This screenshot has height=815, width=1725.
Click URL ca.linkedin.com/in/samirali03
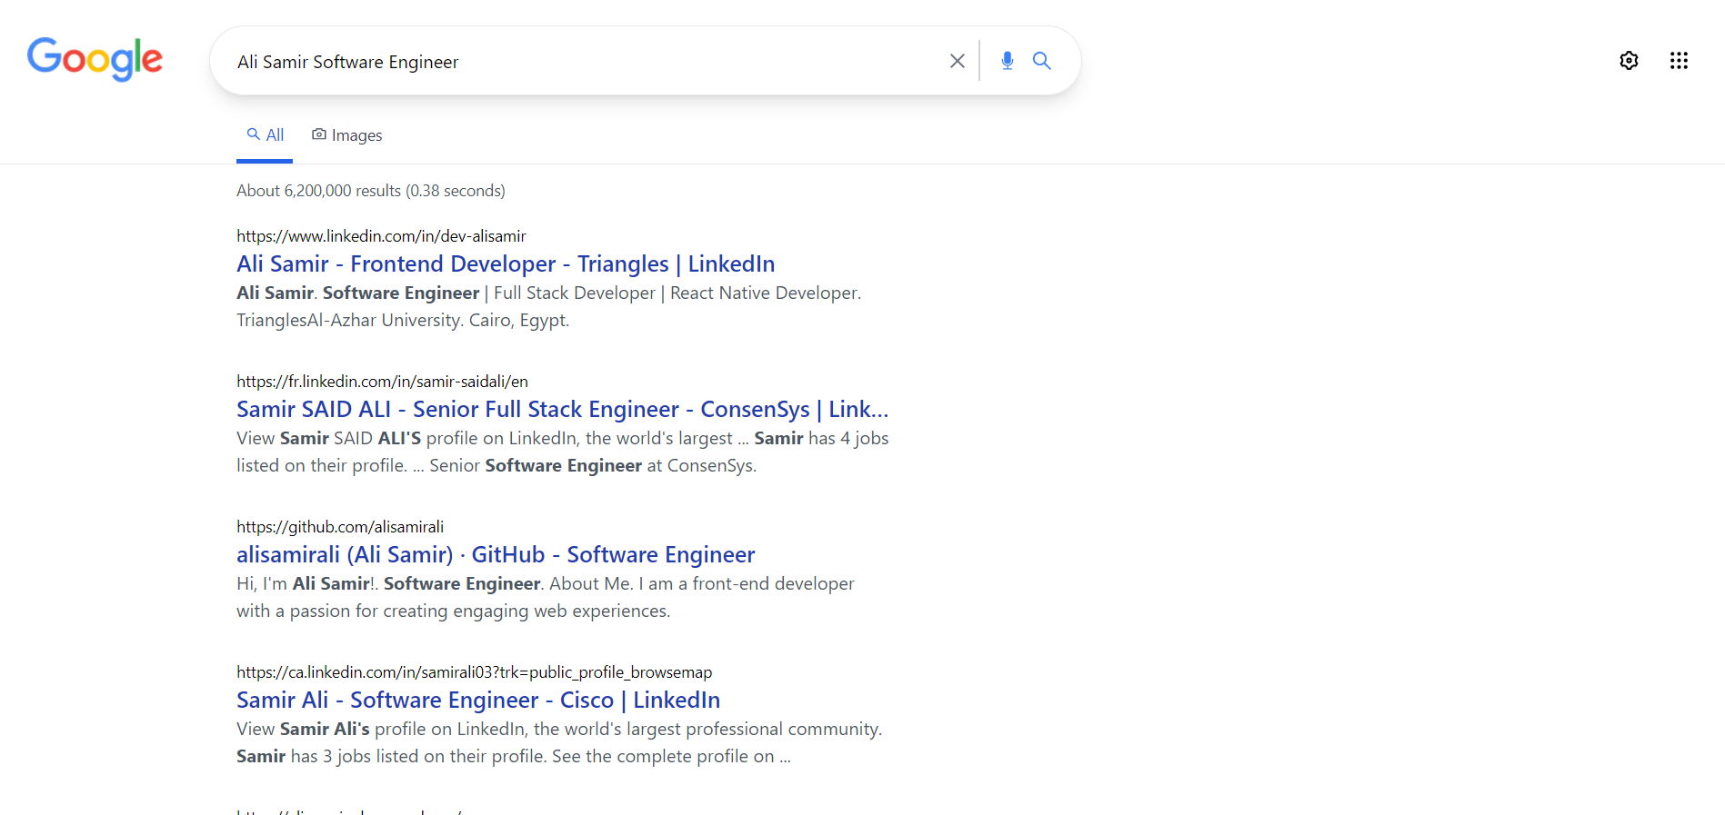[474, 672]
